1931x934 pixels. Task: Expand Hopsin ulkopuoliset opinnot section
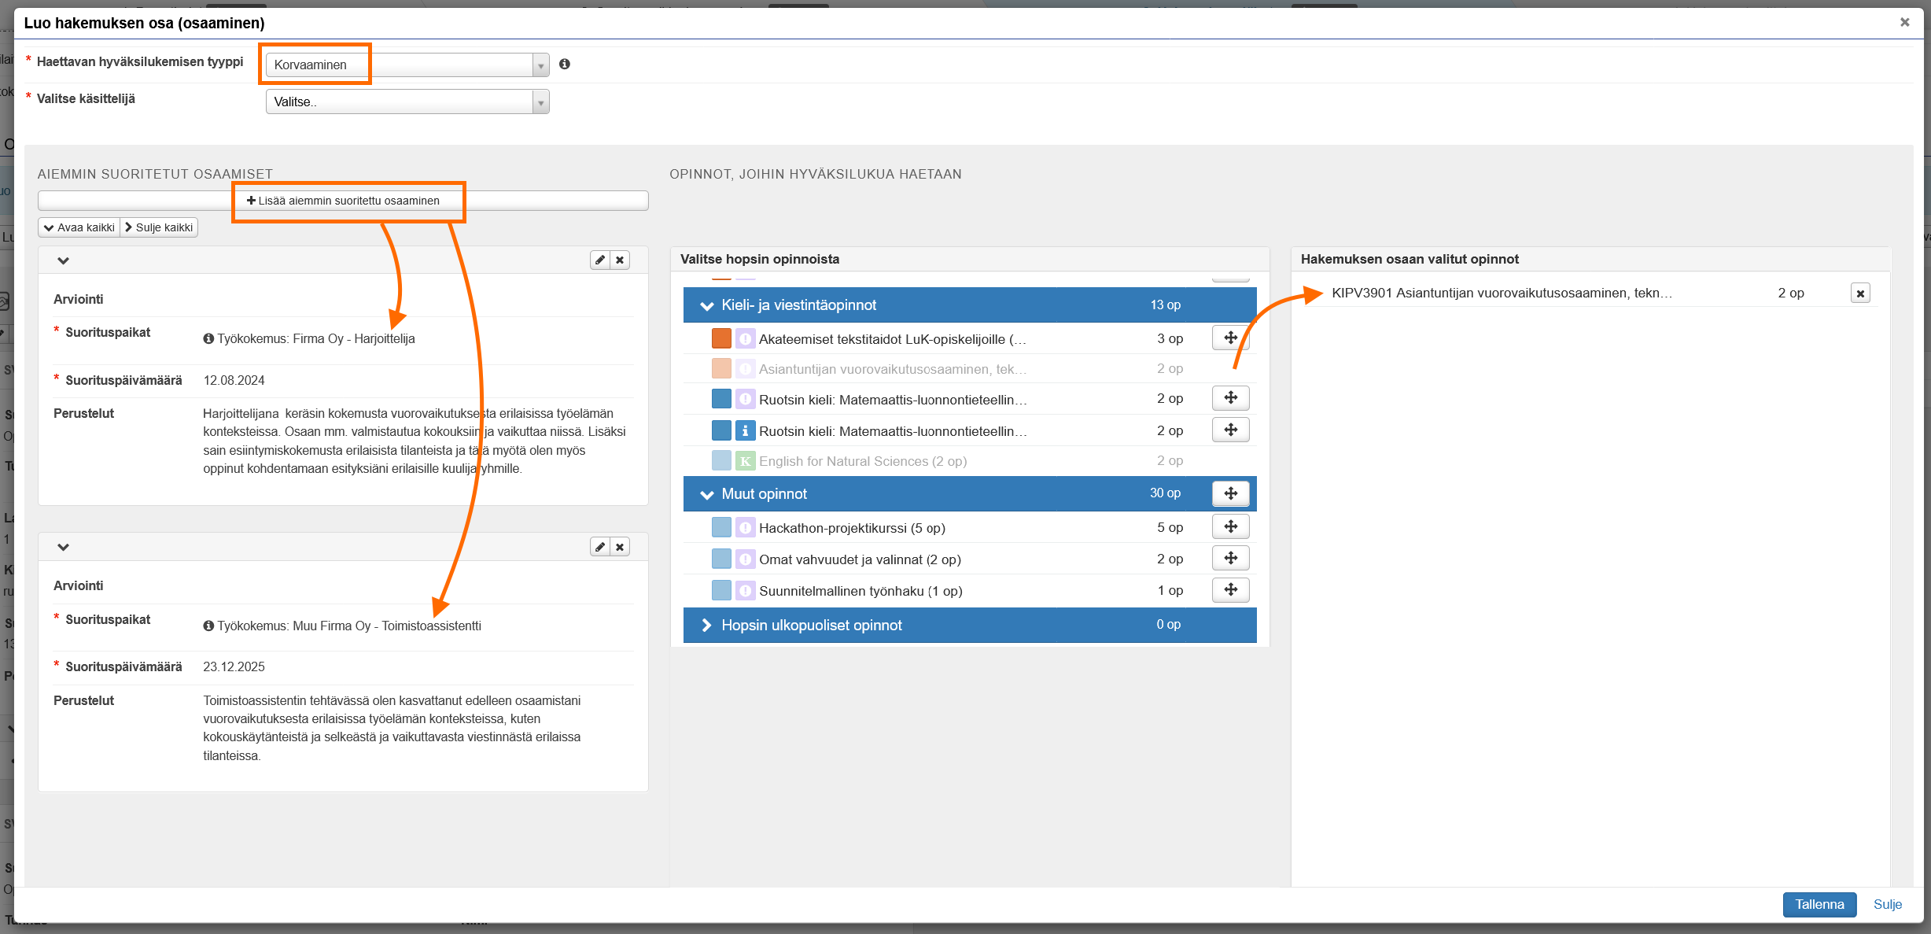tap(706, 625)
